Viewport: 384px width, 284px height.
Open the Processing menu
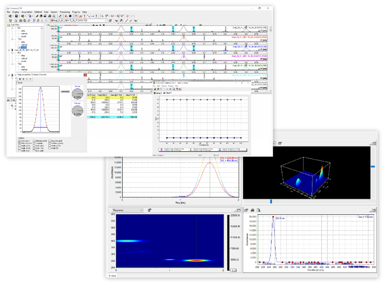click(x=65, y=12)
